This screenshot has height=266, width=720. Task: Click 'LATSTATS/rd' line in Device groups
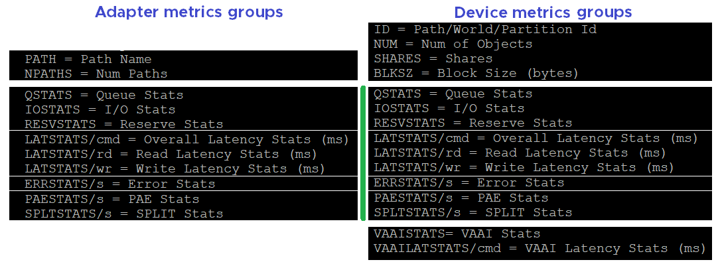click(x=520, y=153)
